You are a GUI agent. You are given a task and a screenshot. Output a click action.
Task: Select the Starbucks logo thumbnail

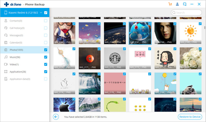click(x=115, y=58)
